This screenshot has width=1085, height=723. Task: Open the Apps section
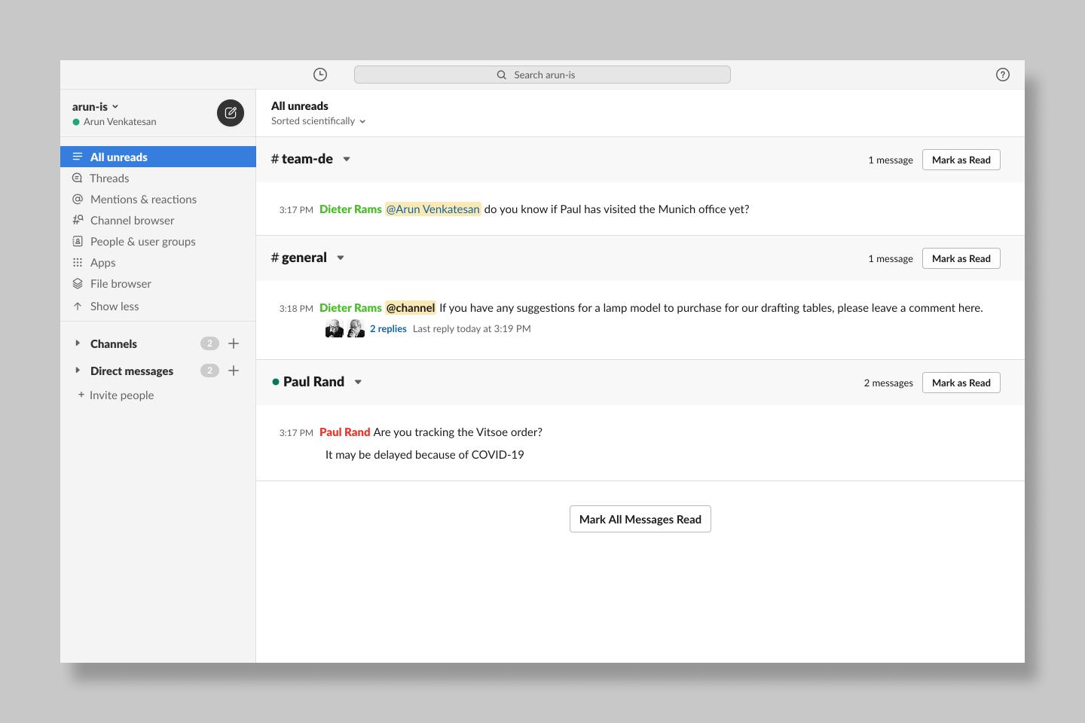click(102, 263)
